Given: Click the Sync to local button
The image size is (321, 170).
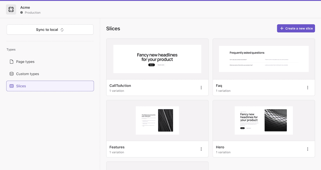Looking at the screenshot, I should tap(50, 30).
